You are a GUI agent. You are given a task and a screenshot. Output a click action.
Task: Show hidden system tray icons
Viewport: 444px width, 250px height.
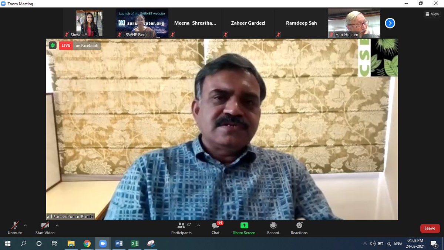[365, 243]
